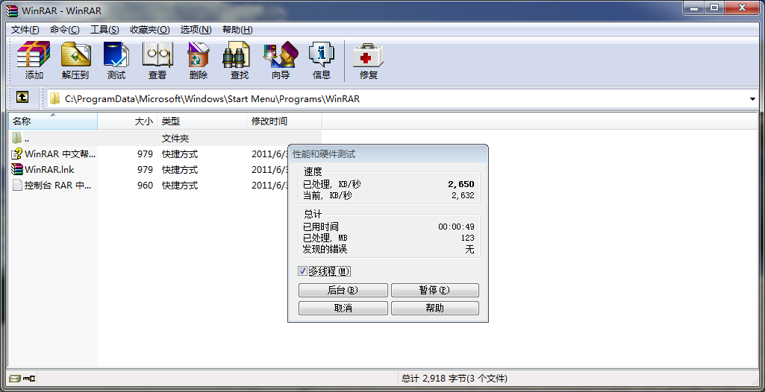Click the 取消 cancel button

343,309
